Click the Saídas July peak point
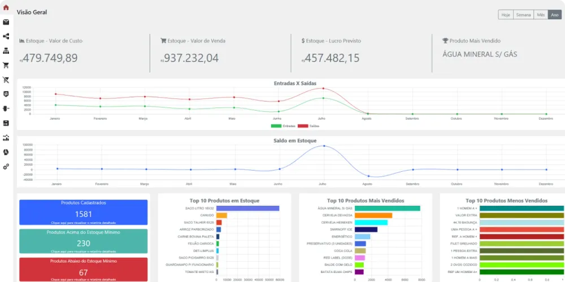This screenshot has width=565, height=282. pyautogui.click(x=323, y=88)
